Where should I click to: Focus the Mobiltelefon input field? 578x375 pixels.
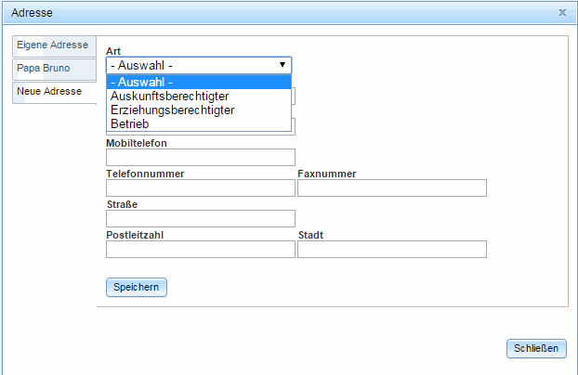tap(200, 157)
